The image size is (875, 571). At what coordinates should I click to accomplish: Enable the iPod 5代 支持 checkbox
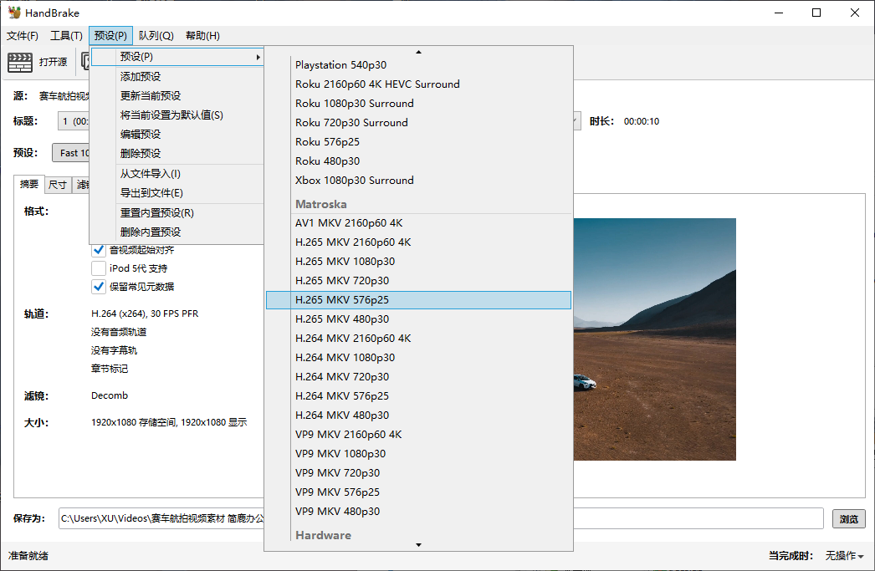click(99, 268)
